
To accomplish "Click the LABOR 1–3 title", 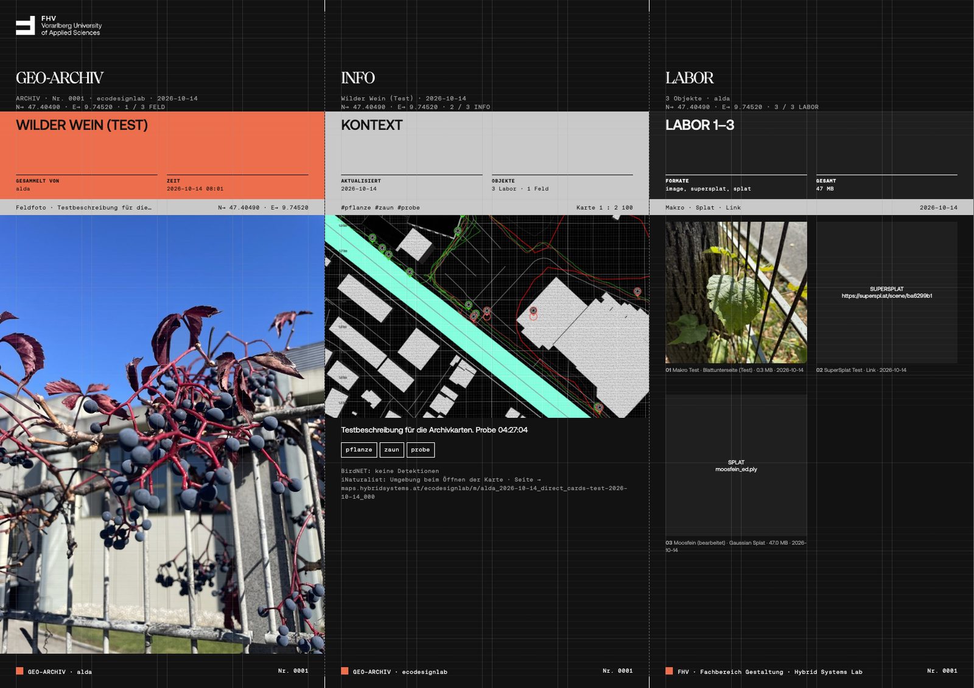I will coord(699,125).
